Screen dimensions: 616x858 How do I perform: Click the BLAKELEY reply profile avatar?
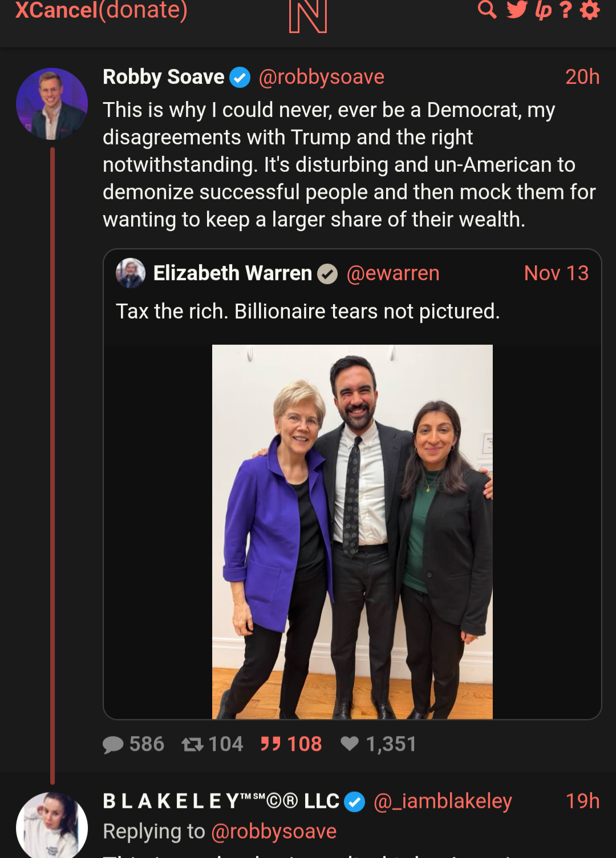pos(52,825)
